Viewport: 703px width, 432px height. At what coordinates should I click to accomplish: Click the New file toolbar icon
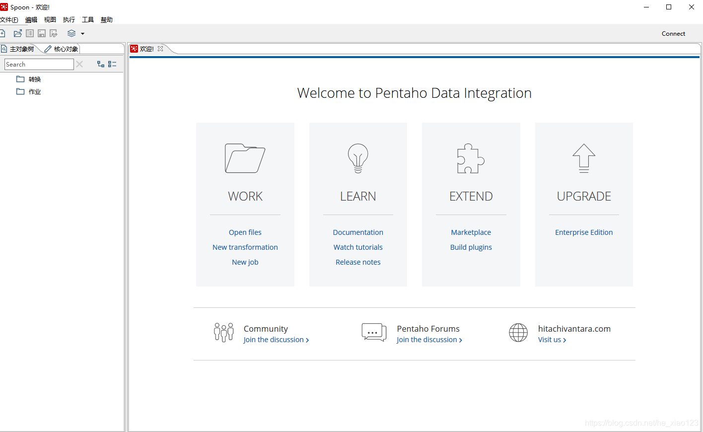[2, 33]
